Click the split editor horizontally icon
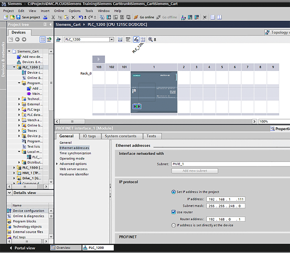Viewport: 290px width, 253px height. [x=213, y=17]
